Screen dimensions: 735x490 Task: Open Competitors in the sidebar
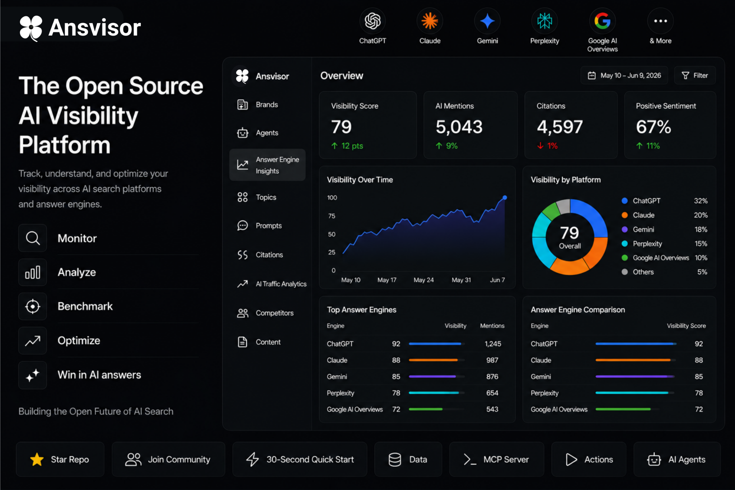coord(267,313)
